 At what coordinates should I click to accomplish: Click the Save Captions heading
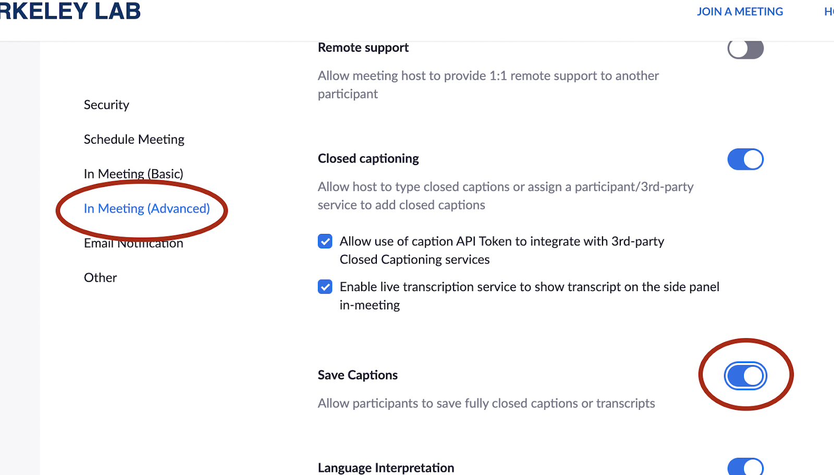click(358, 375)
